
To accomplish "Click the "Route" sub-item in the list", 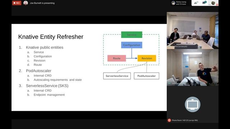I will pyautogui.click(x=38, y=64).
